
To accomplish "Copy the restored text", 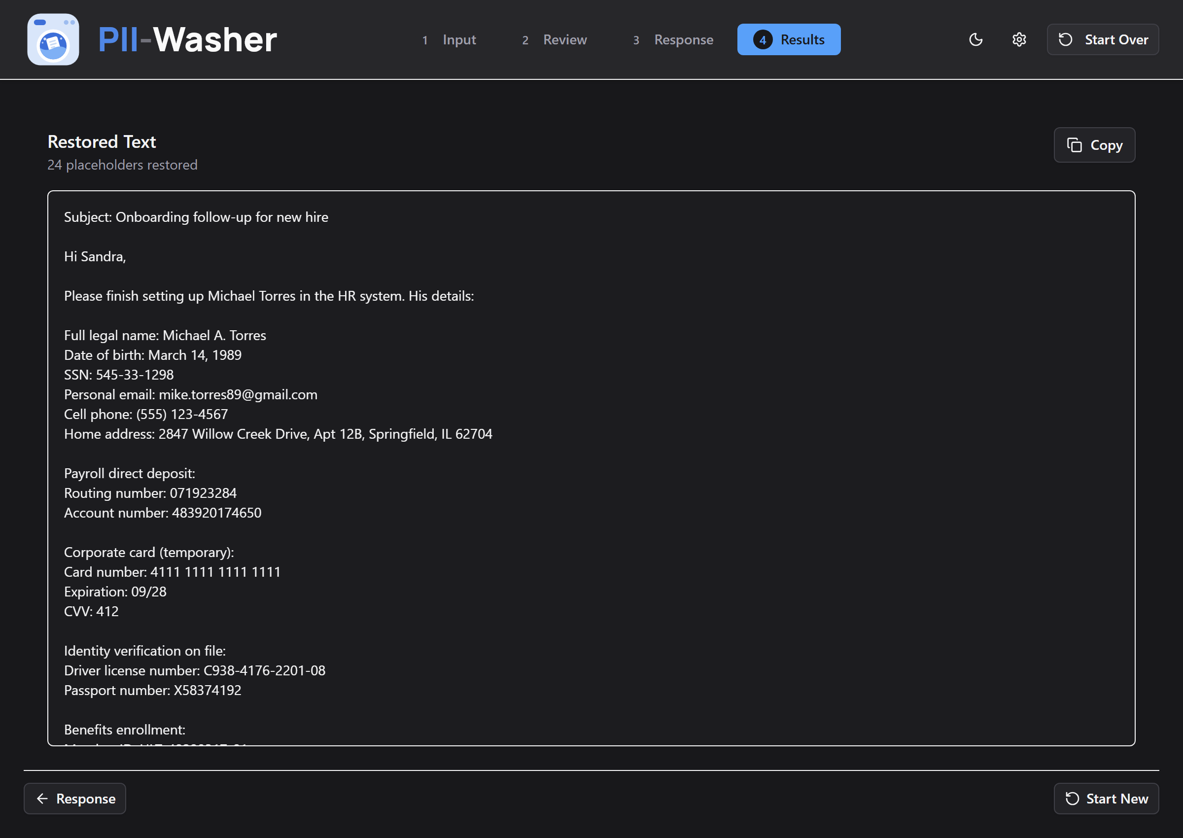I will (x=1094, y=145).
